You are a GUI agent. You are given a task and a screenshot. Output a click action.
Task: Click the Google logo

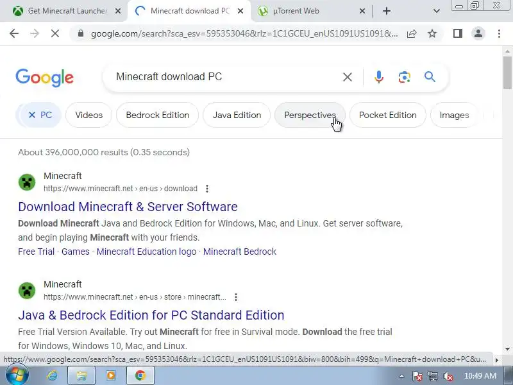pyautogui.click(x=44, y=78)
